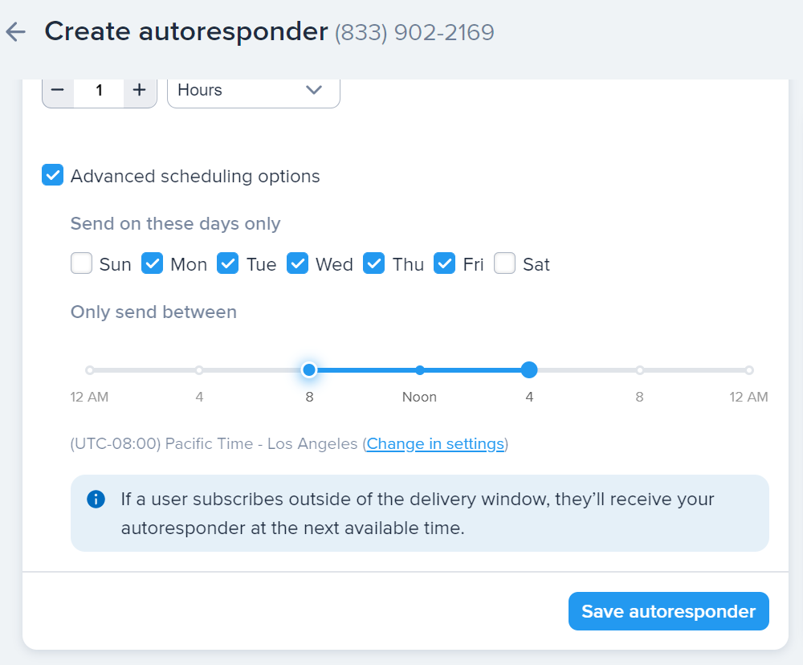The image size is (803, 665).
Task: Uncheck Advanced scheduling options
Action: tap(53, 176)
